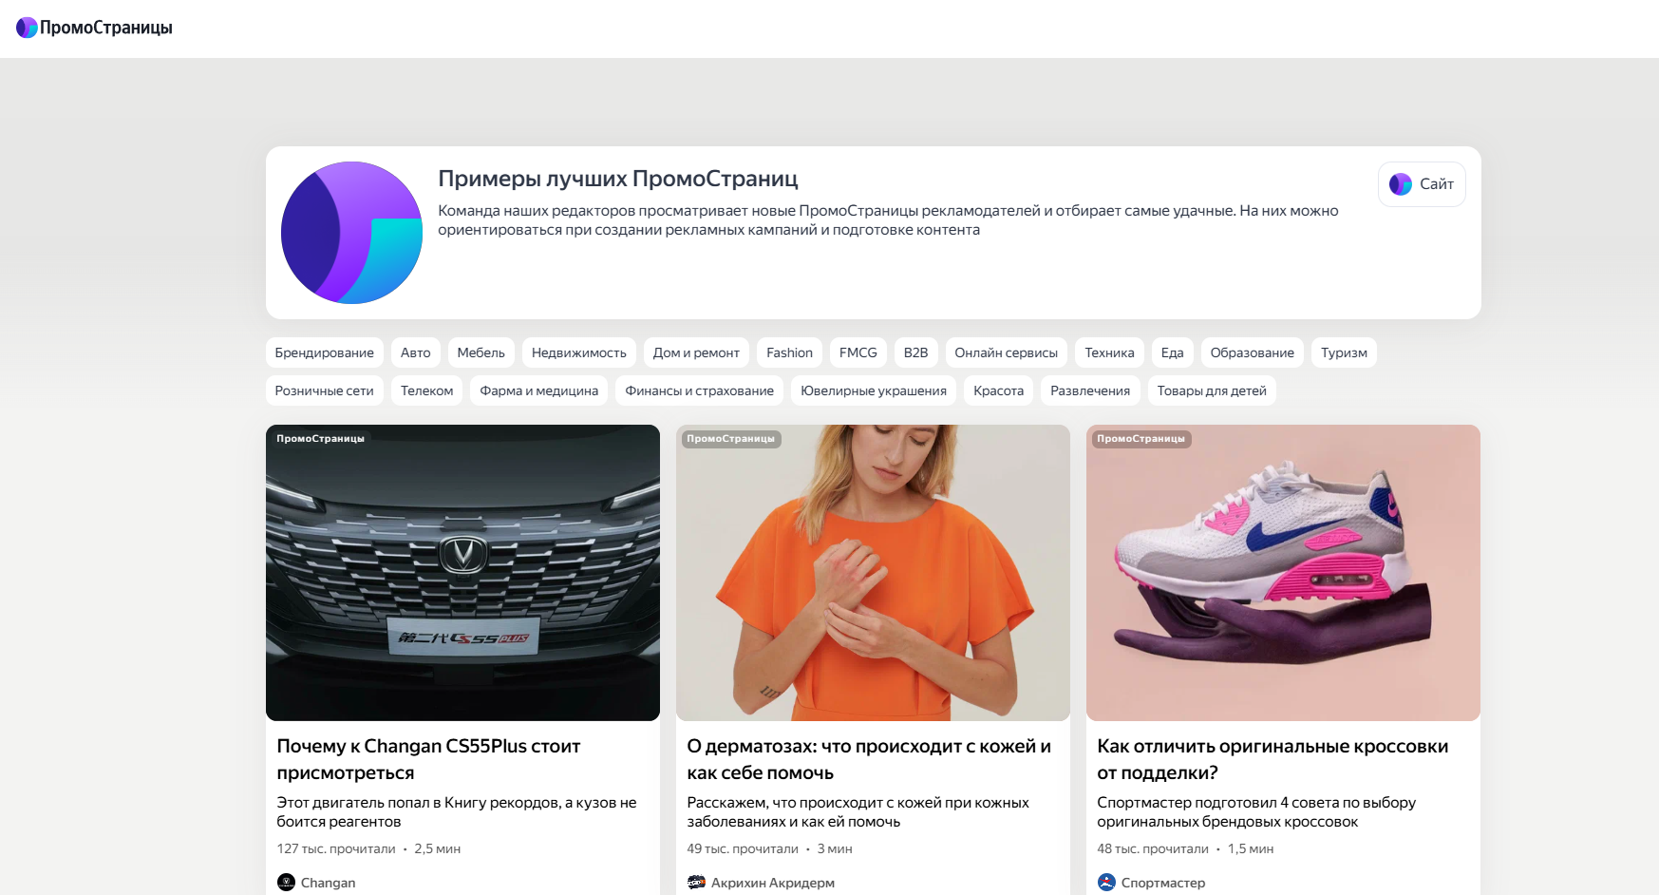This screenshot has width=1659, height=895.
Task: Click the blue Спортмастер publisher avatar icon
Action: (x=1105, y=882)
